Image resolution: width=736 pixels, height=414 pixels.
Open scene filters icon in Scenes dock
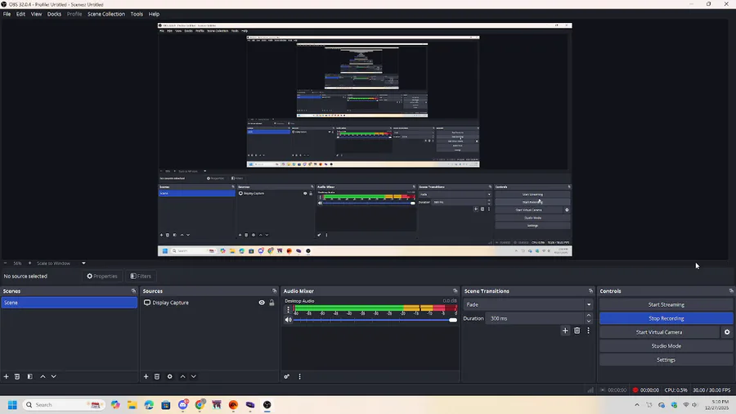click(29, 376)
